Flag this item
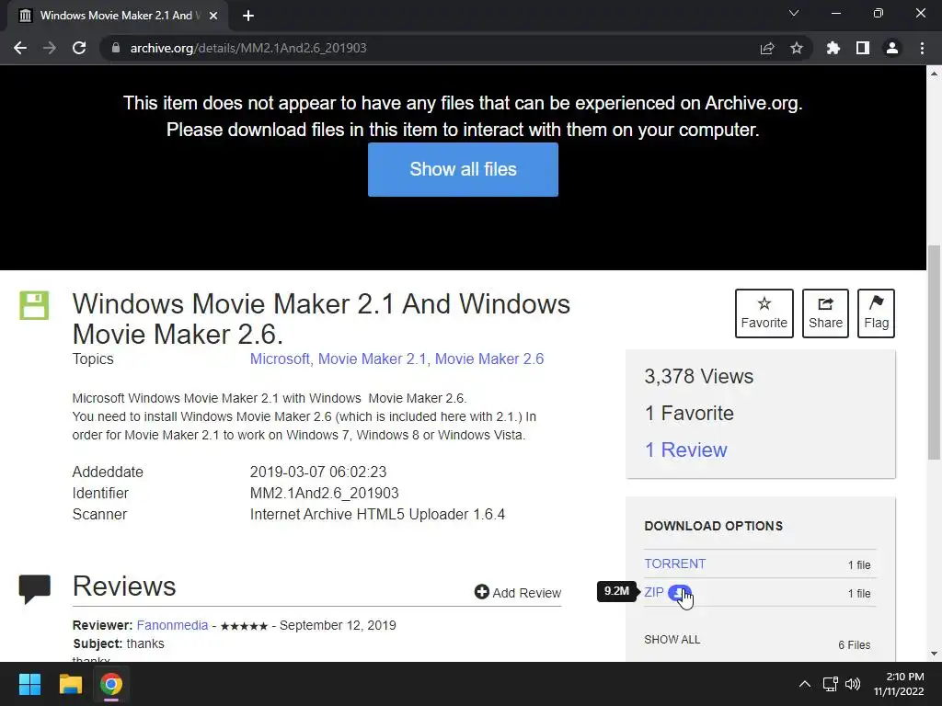This screenshot has height=706, width=942. coord(876,313)
